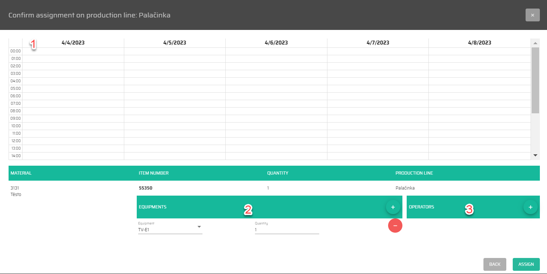Click the Quantity input field
The height and width of the screenshot is (274, 547).
click(287, 230)
